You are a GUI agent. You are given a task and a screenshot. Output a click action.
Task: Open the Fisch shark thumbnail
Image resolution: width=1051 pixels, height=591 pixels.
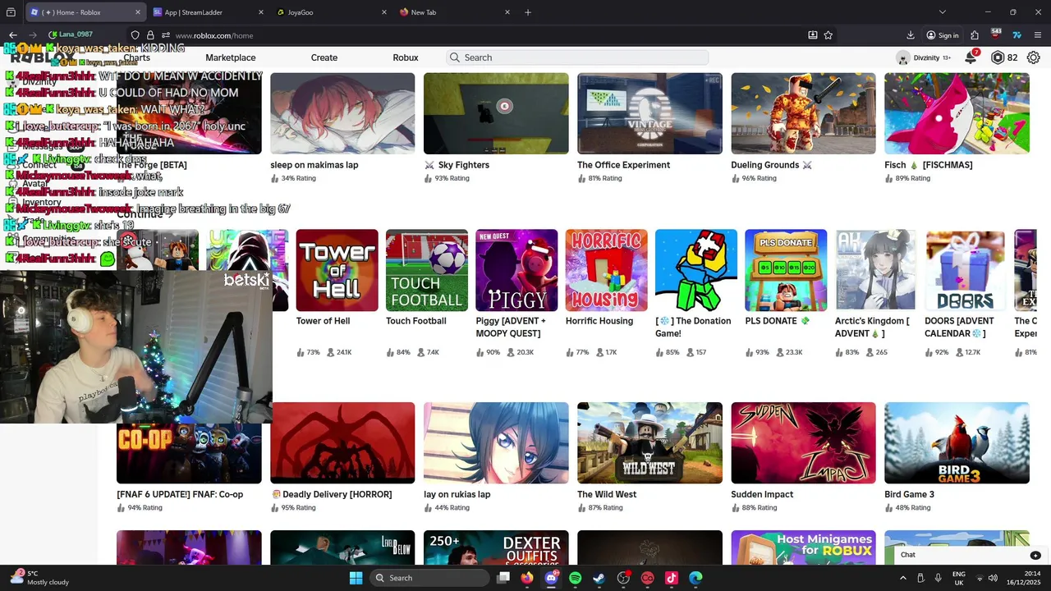(957, 113)
